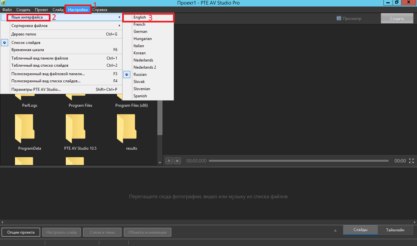This screenshot has width=417, height=246.
Task: Select Nederlands 2 interface language
Action: (x=148, y=67)
